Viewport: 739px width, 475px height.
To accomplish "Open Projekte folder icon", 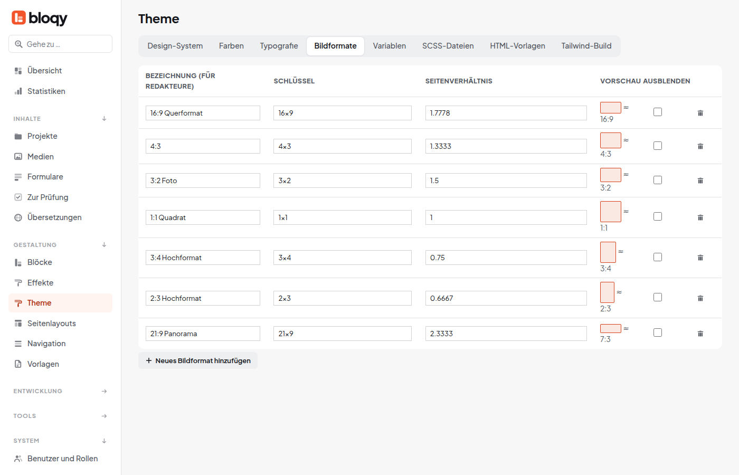I will [x=18, y=136].
